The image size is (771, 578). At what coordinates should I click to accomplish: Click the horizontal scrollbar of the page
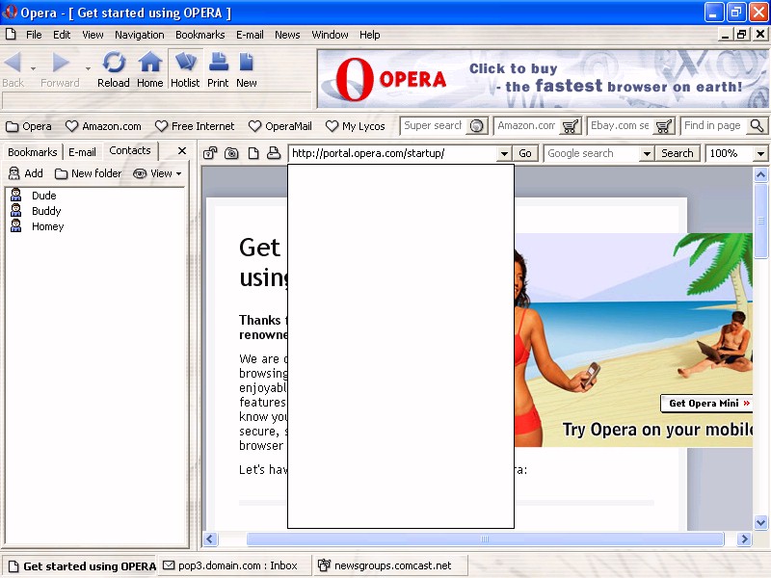pos(484,539)
